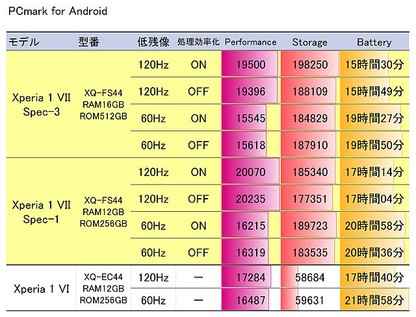Click the Battery value '15時間30分'
Viewport: 416px width, 317px height.
pos(374,65)
